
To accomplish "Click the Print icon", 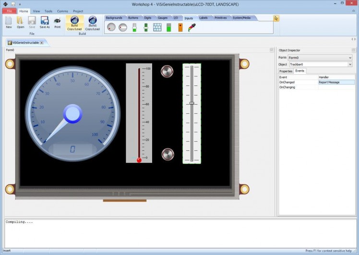I will pos(57,22).
